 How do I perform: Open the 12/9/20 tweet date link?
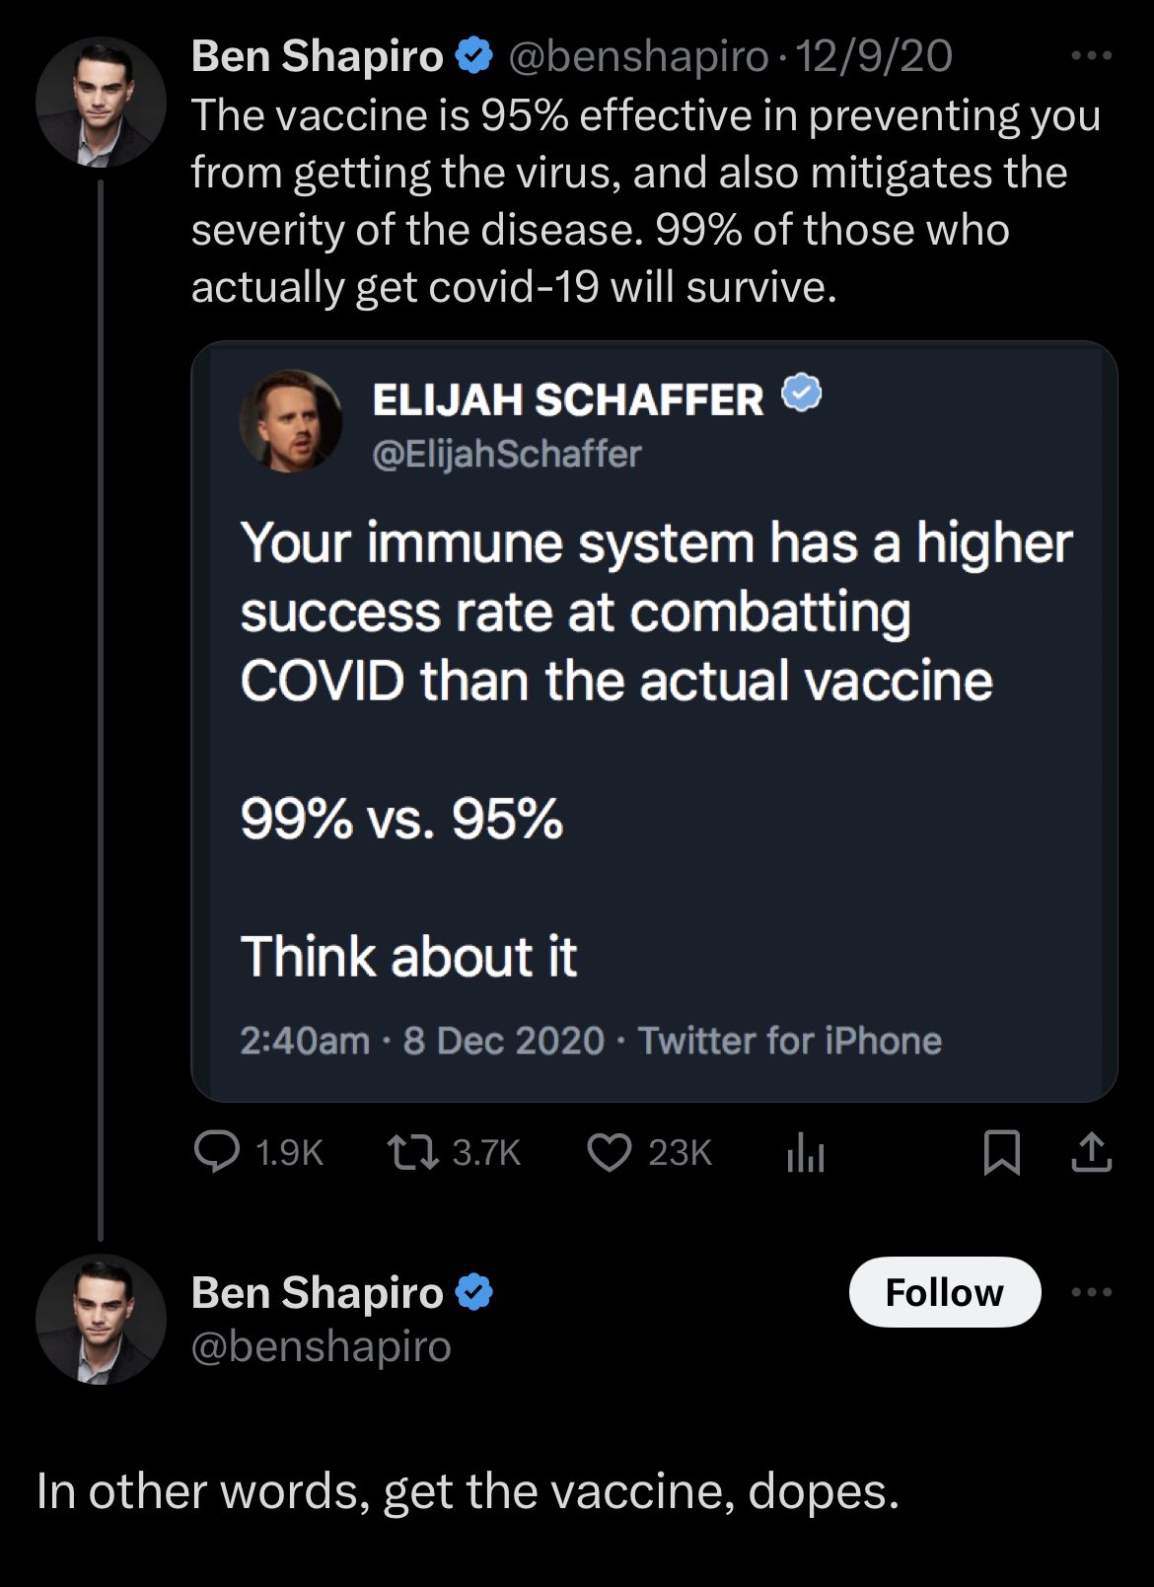(x=874, y=56)
